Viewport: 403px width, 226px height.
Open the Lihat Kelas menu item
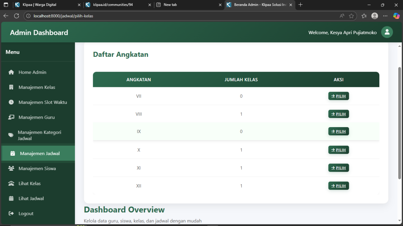30,184
